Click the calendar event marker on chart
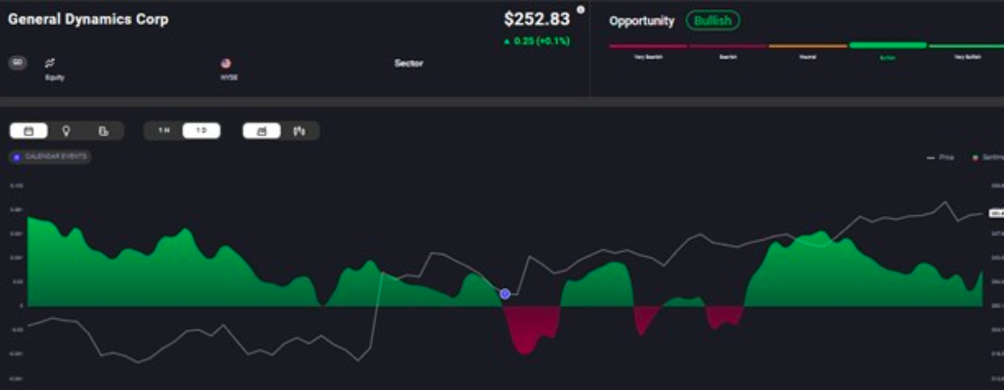This screenshot has width=1004, height=390. tap(505, 294)
